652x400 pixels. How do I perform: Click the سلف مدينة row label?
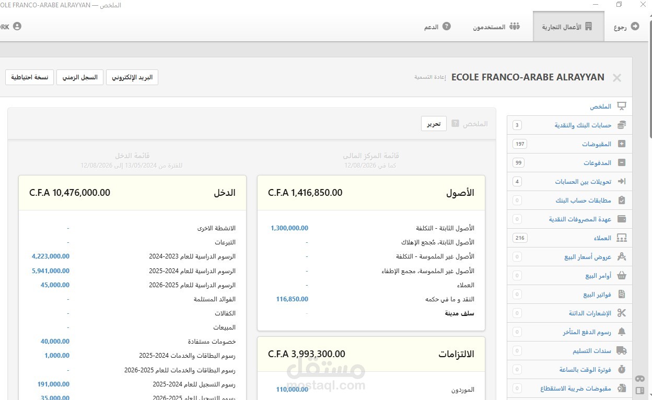(460, 313)
